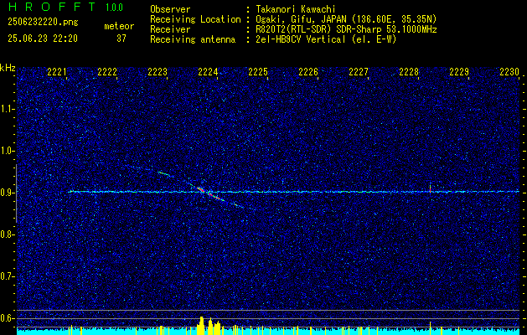
Task: Select the filename 2506232220.png
Action: tap(43, 23)
